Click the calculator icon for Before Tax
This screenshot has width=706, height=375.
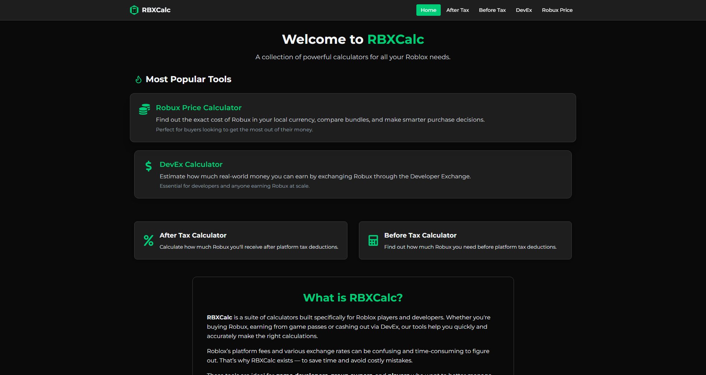tap(373, 240)
